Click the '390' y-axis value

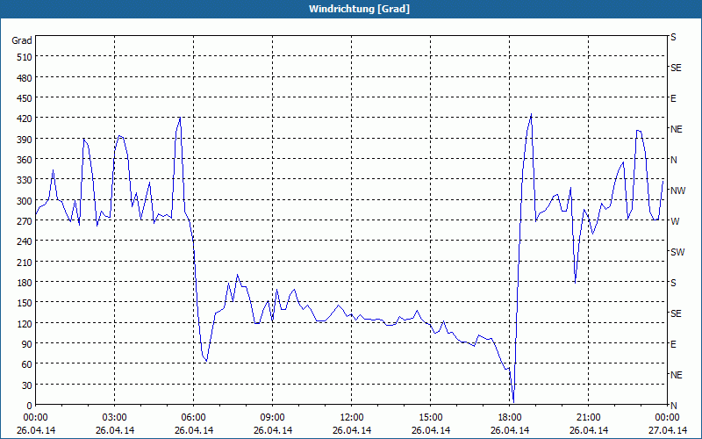tap(25, 140)
